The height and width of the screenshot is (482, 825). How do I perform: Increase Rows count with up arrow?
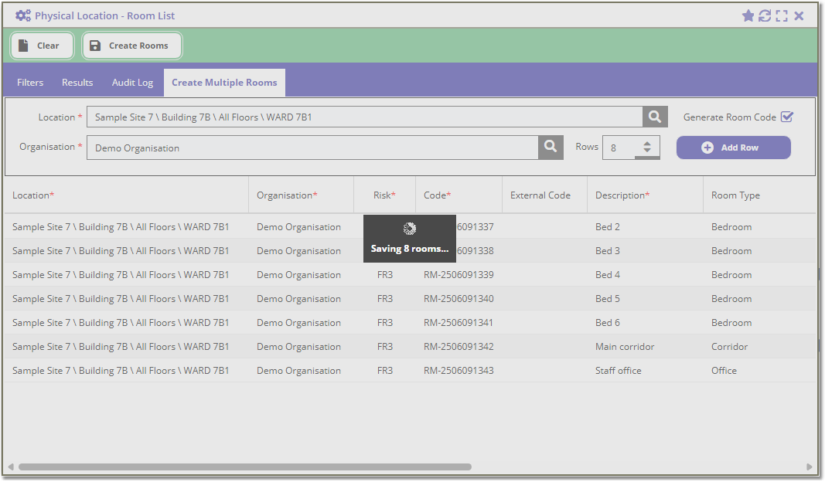point(647,144)
